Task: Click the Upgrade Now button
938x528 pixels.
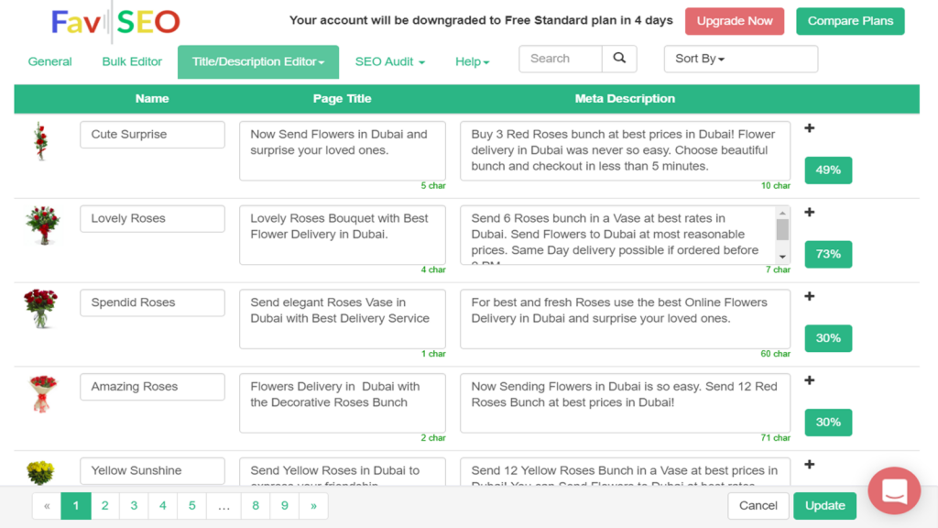Action: 735,21
